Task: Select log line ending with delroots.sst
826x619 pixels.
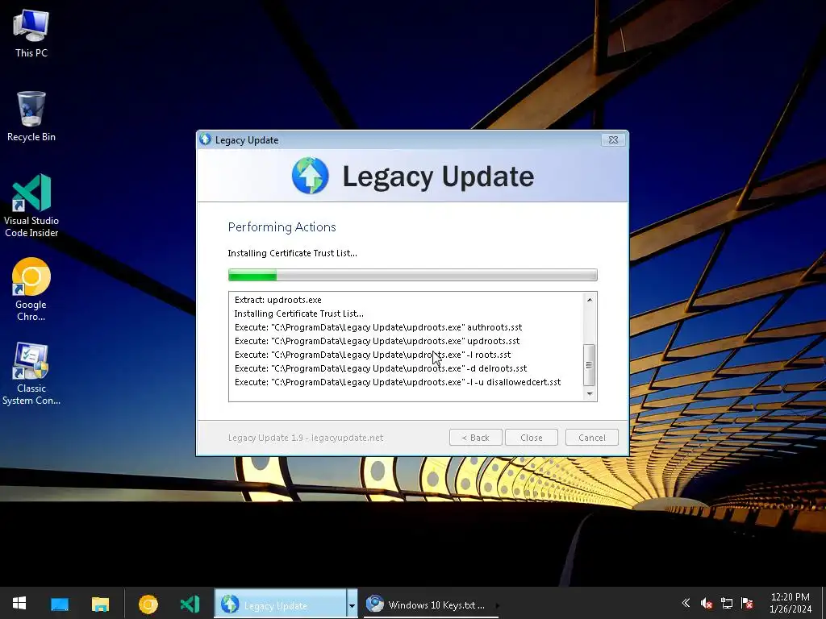Action: pyautogui.click(x=381, y=368)
